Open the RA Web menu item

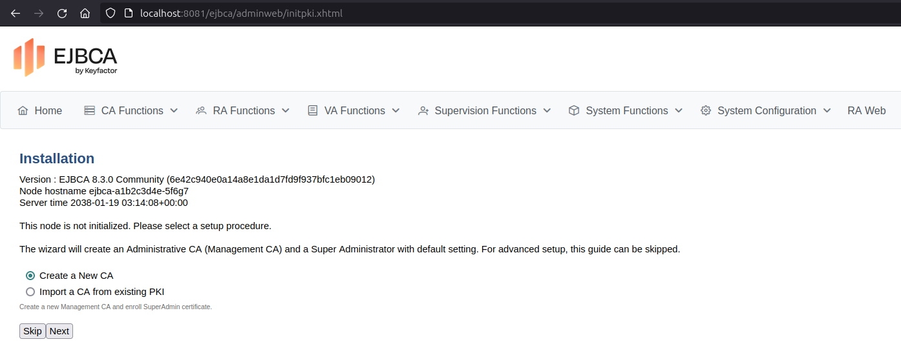[866, 111]
